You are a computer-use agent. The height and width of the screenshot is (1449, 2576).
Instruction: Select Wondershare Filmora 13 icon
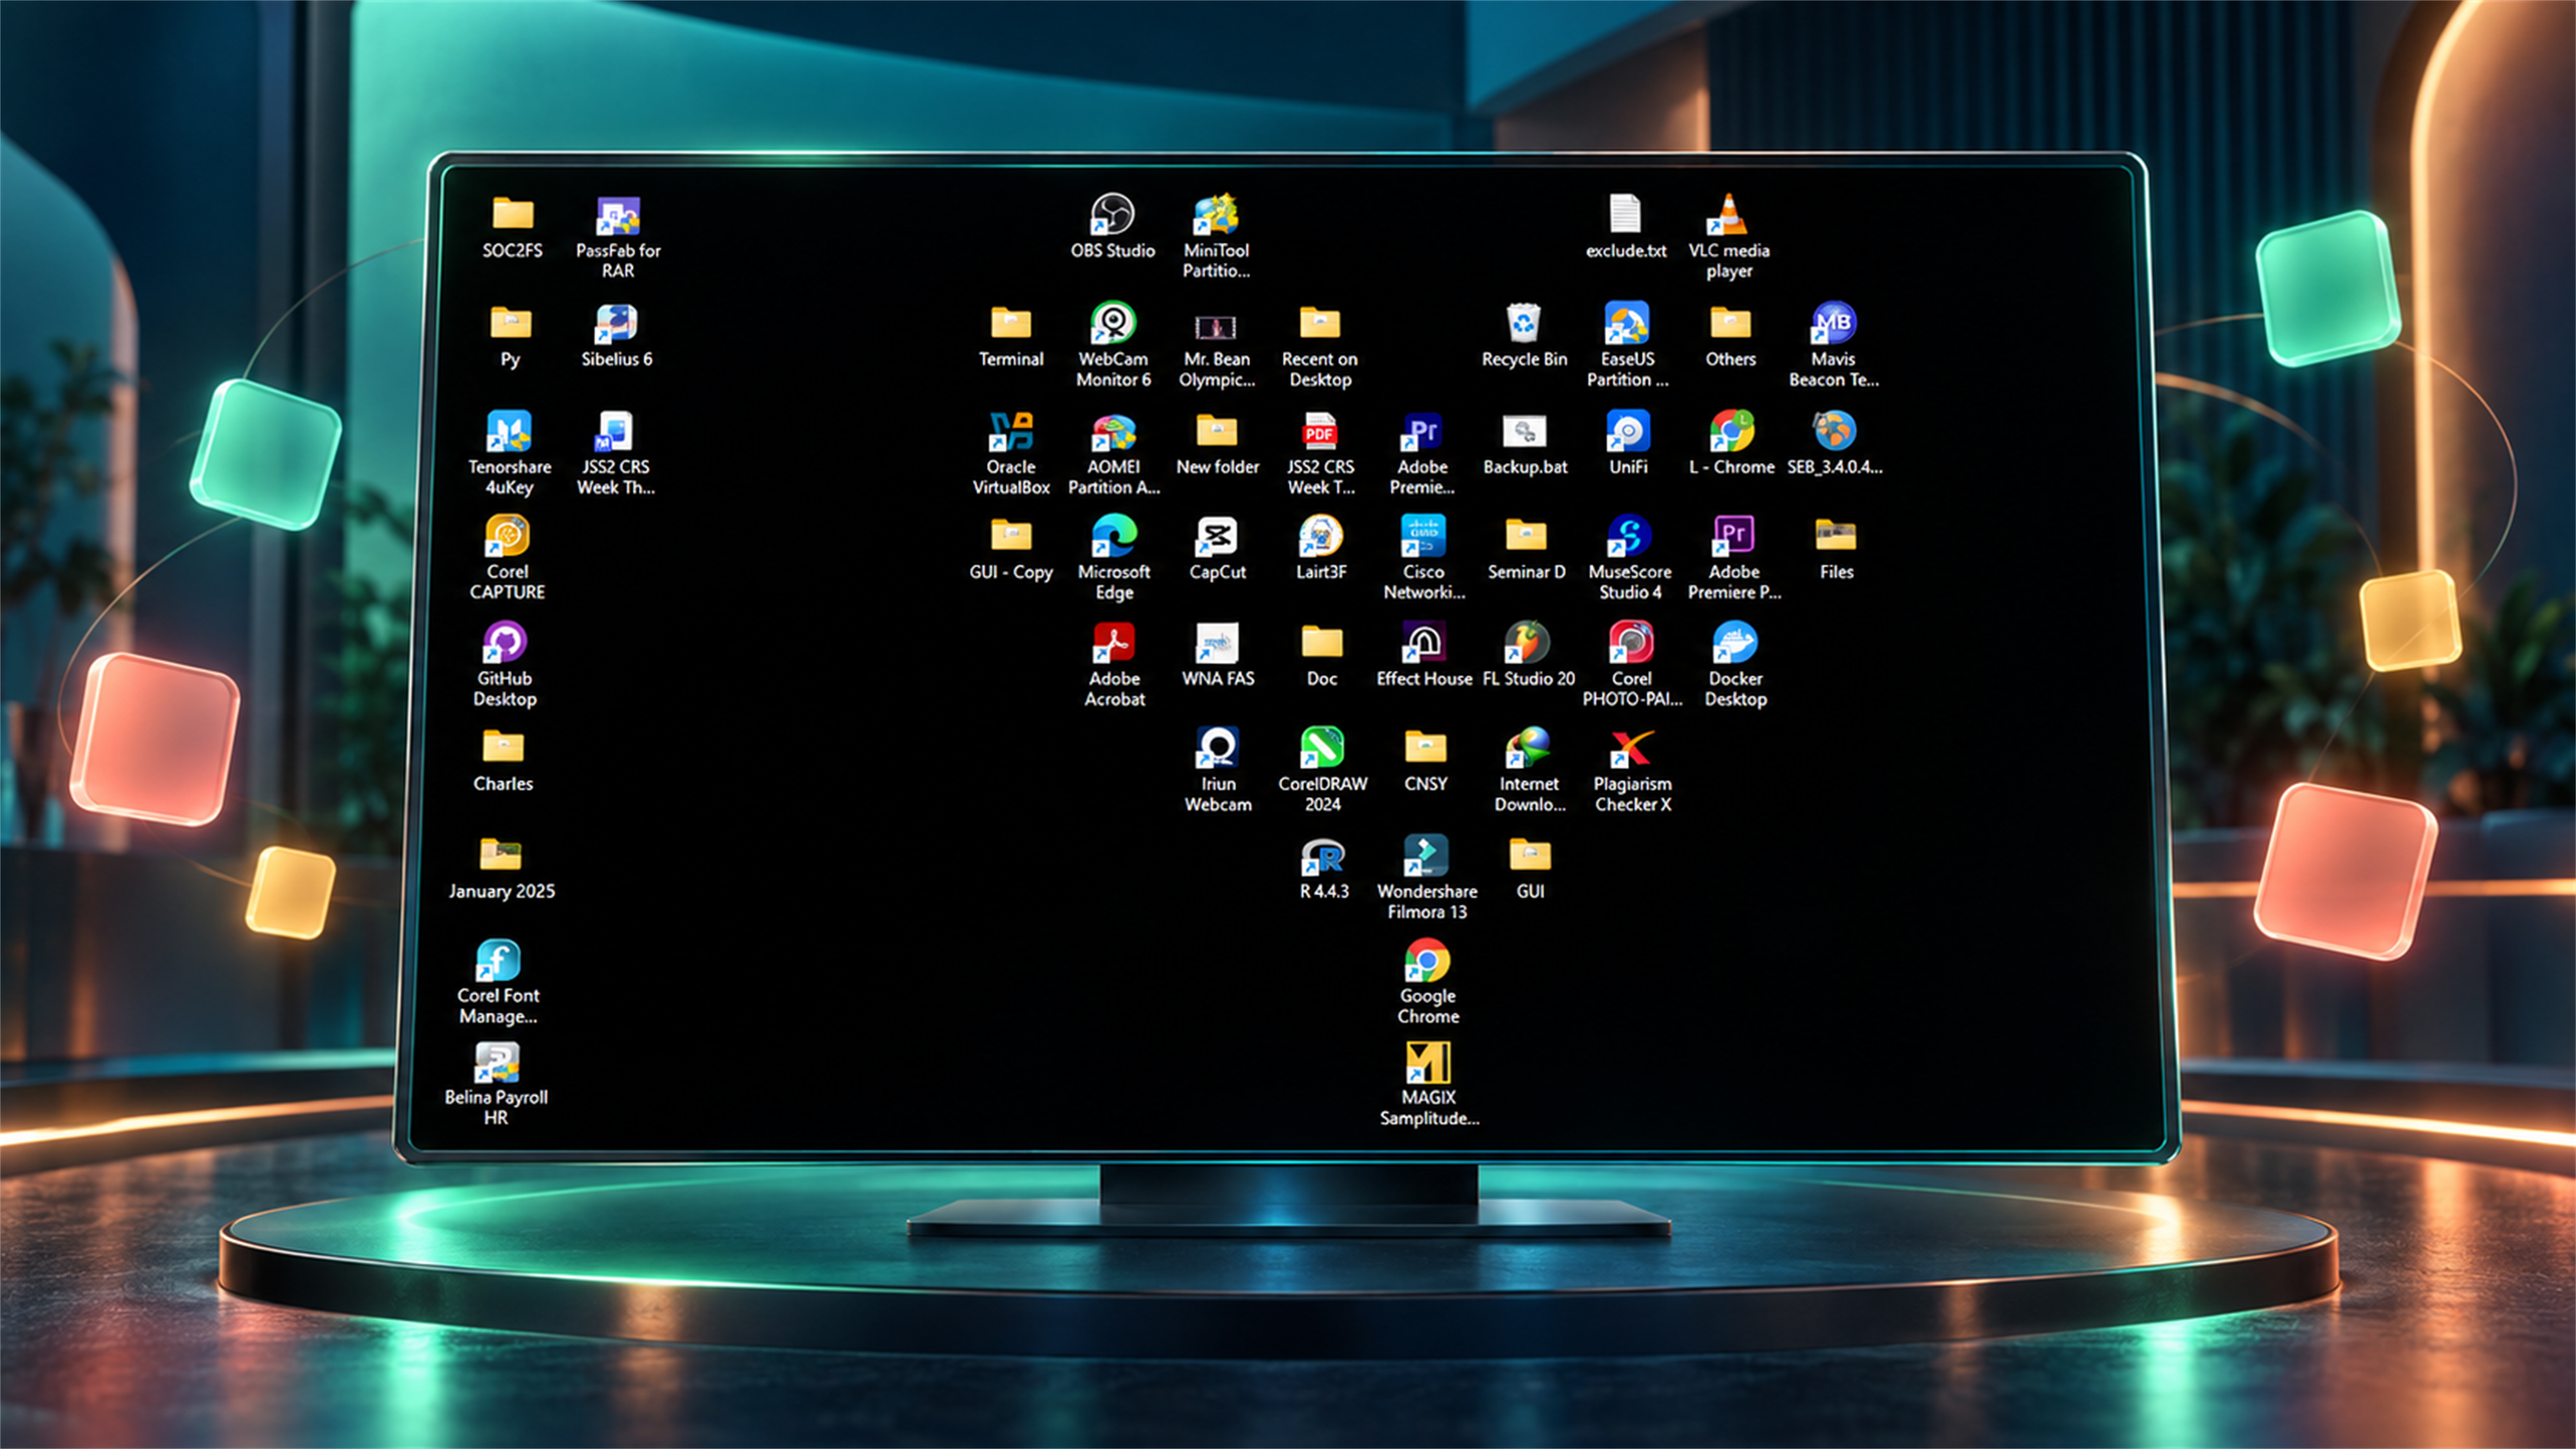pyautogui.click(x=1426, y=856)
